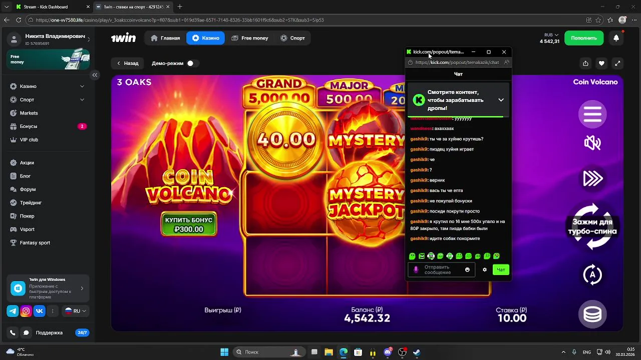
Task: Open the Instagram social icon
Action: click(x=26, y=311)
